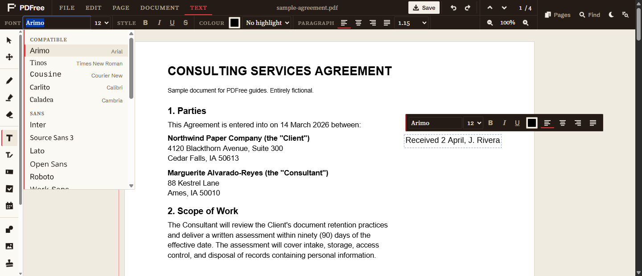
Task: Toggle strikethrough in the style bar
Action: (x=185, y=23)
